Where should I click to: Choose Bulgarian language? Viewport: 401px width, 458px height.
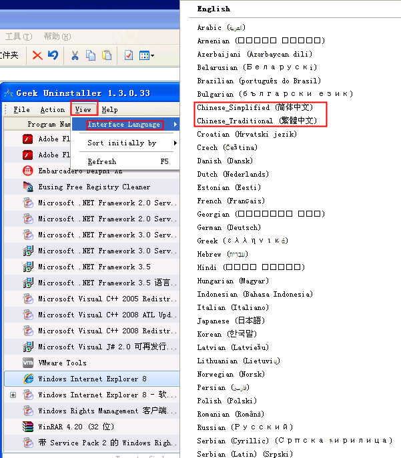(275, 94)
